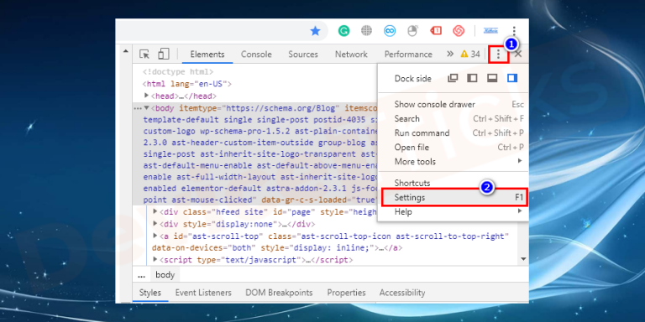
Task: Expand the More tools submenu
Action: click(x=453, y=161)
